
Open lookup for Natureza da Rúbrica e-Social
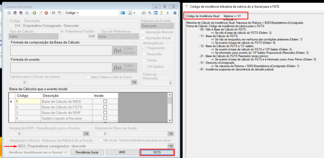coord(171,146)
